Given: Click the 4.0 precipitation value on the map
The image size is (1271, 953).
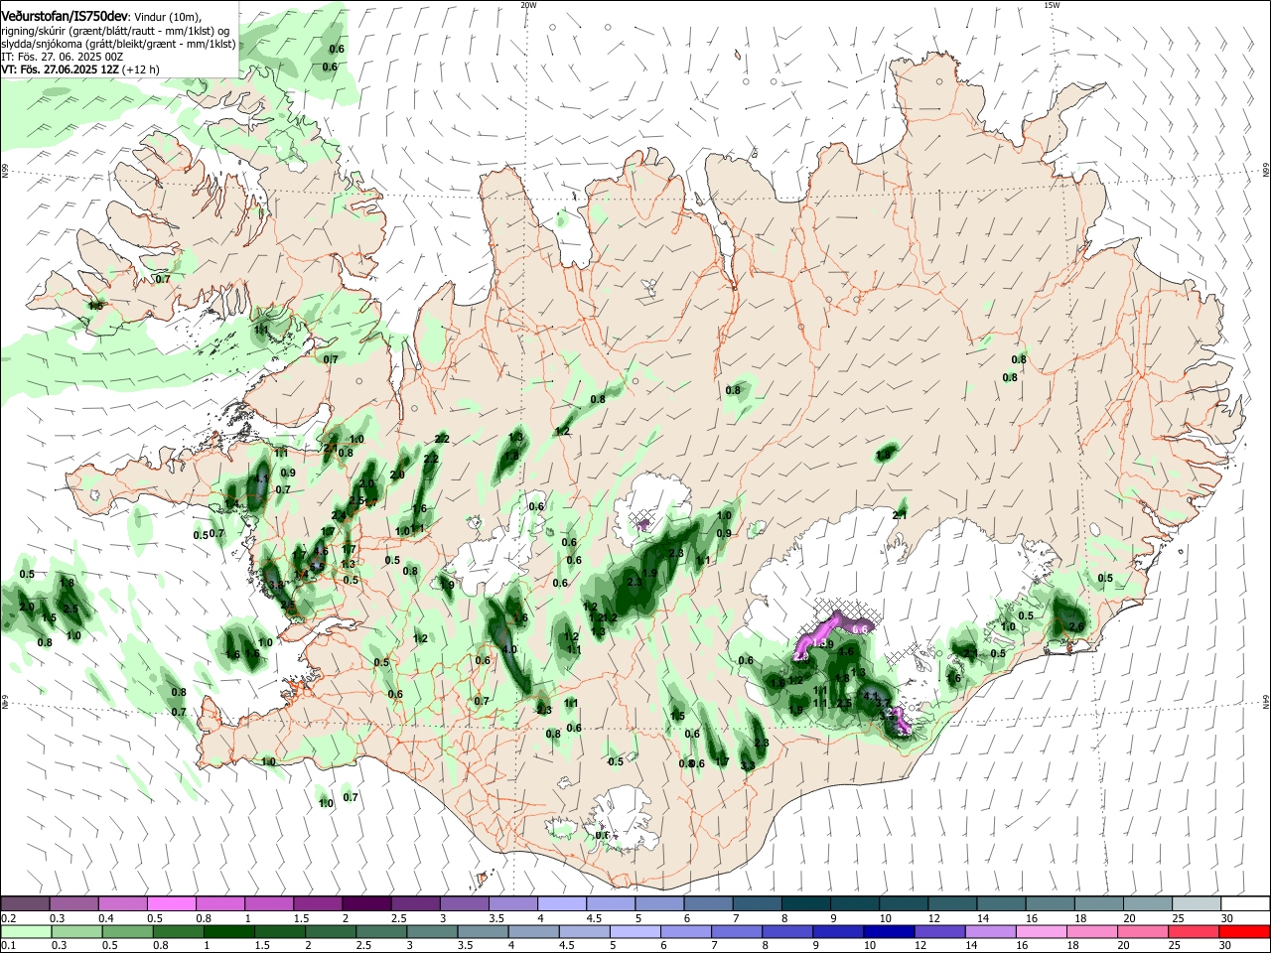Looking at the screenshot, I should [510, 649].
